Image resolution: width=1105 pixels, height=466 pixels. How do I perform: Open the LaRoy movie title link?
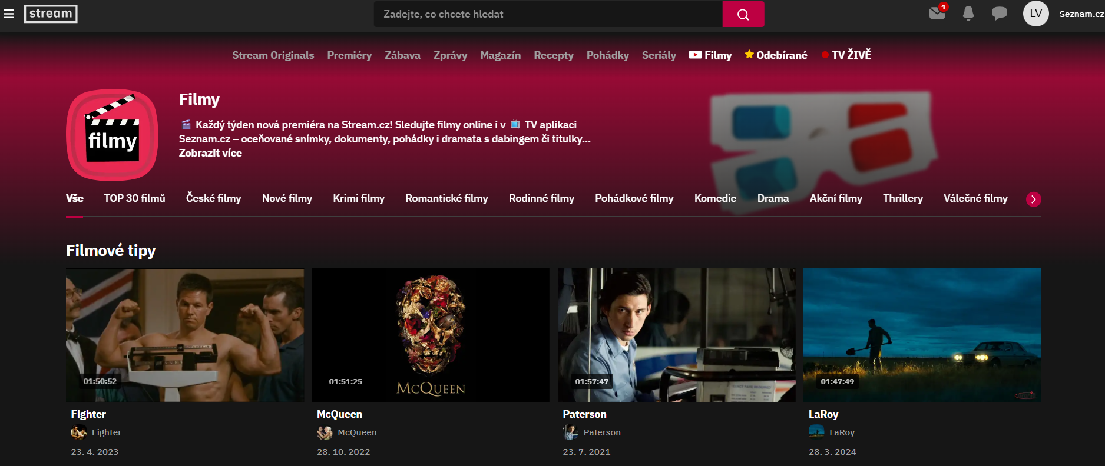823,414
